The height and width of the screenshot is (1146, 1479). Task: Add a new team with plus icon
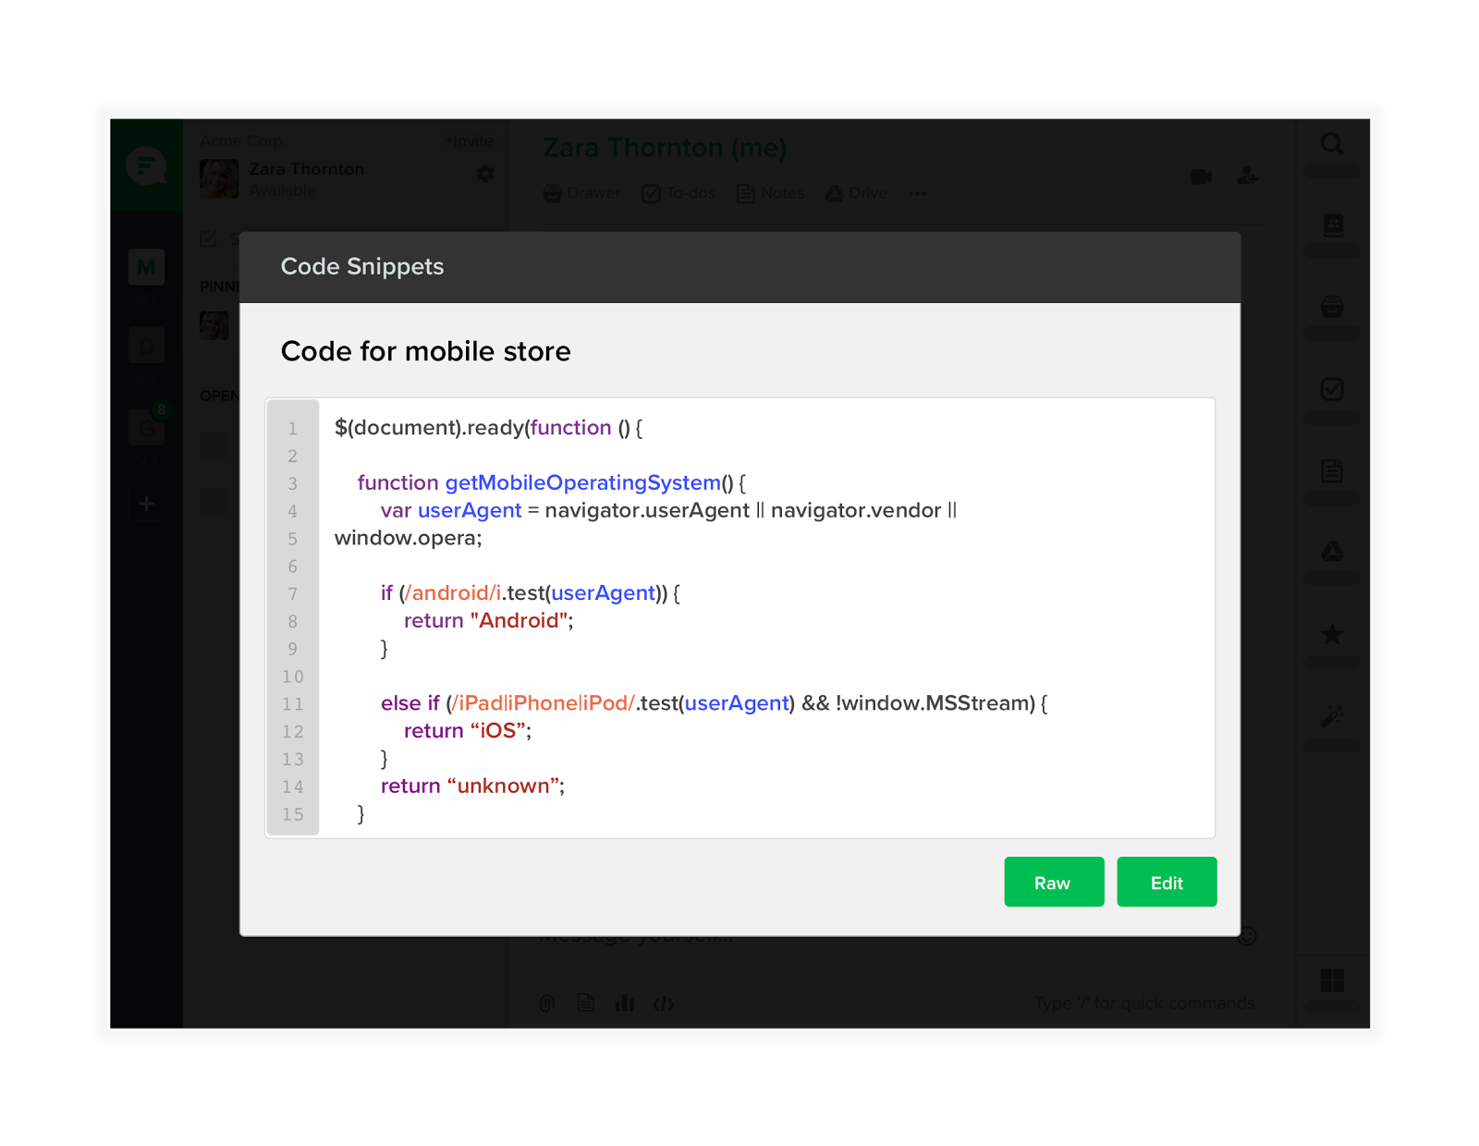[x=146, y=504]
